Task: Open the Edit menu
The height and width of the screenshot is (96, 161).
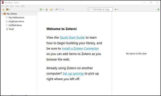Action: tap(7, 6)
